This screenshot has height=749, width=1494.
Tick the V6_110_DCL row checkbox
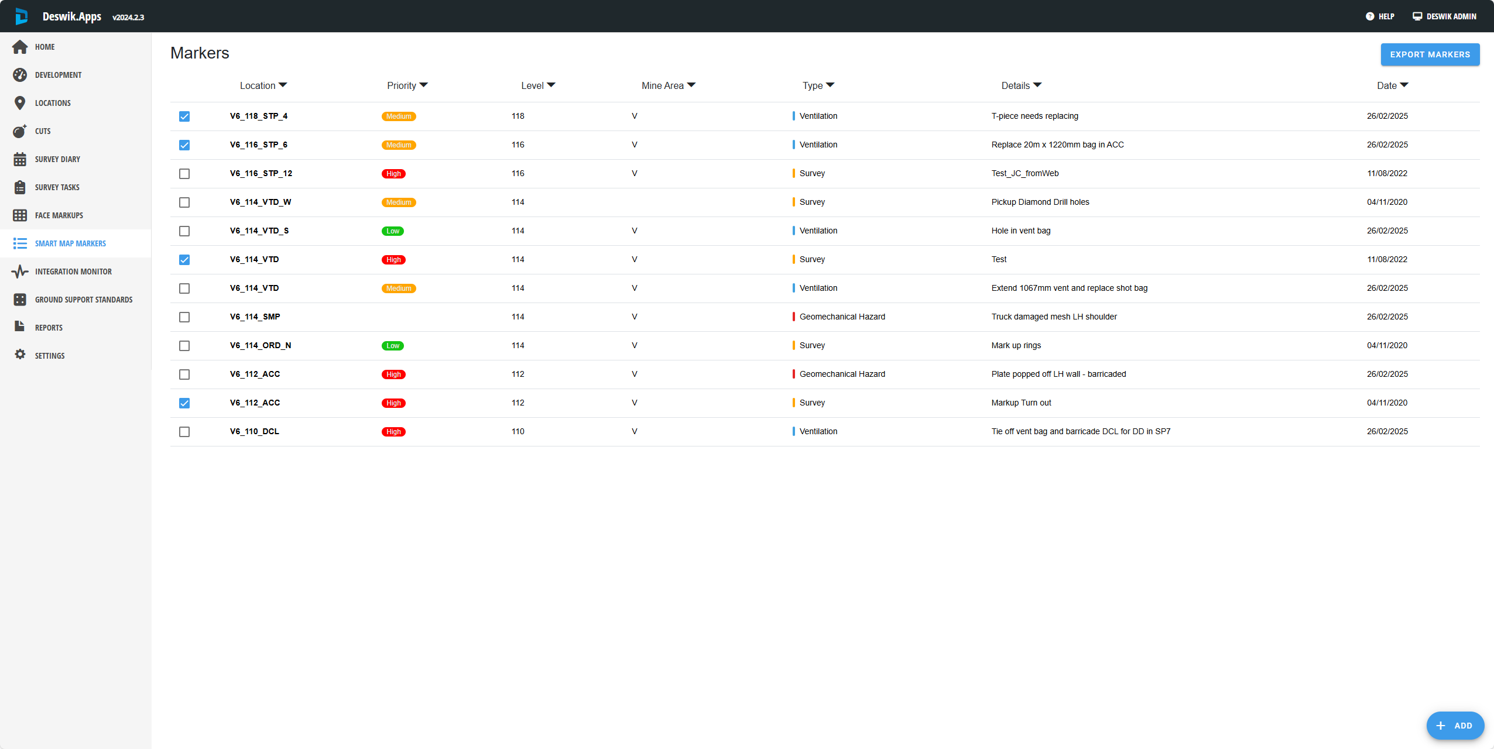[184, 432]
